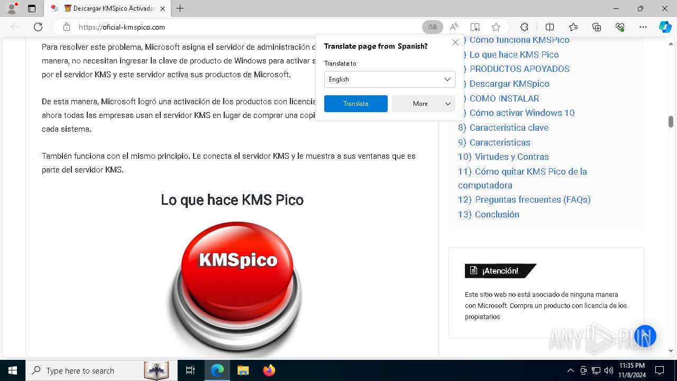Open Microsoft Edge from the taskbar
This screenshot has width=677, height=381.
[217, 370]
